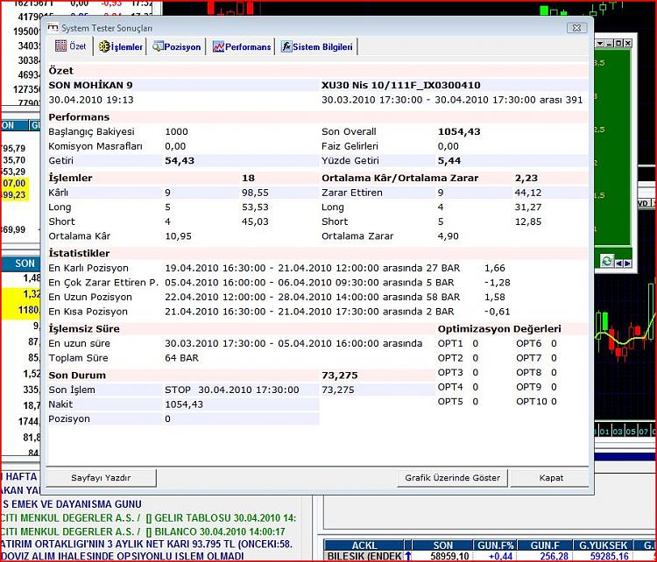
Task: Click the Ortalama Kâr/Ortalama Zarar ratio 2,23
Action: 526,178
